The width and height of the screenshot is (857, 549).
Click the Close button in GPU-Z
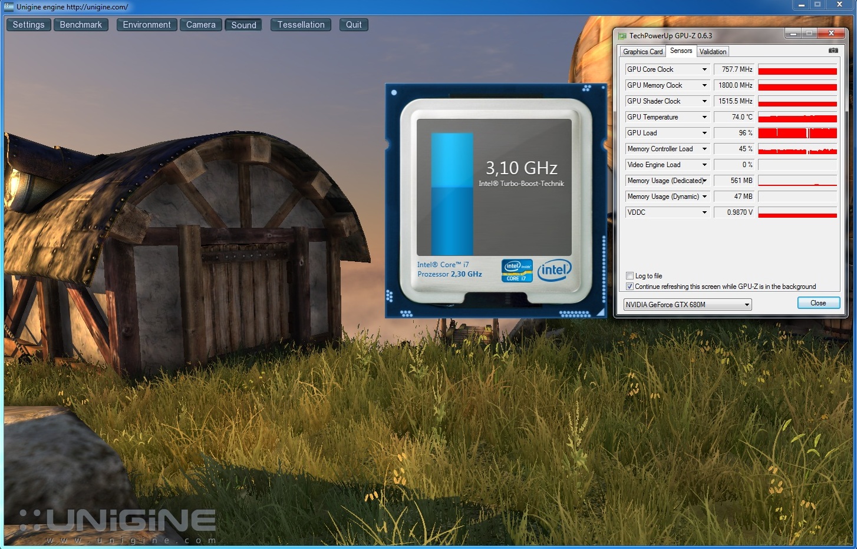coord(818,303)
